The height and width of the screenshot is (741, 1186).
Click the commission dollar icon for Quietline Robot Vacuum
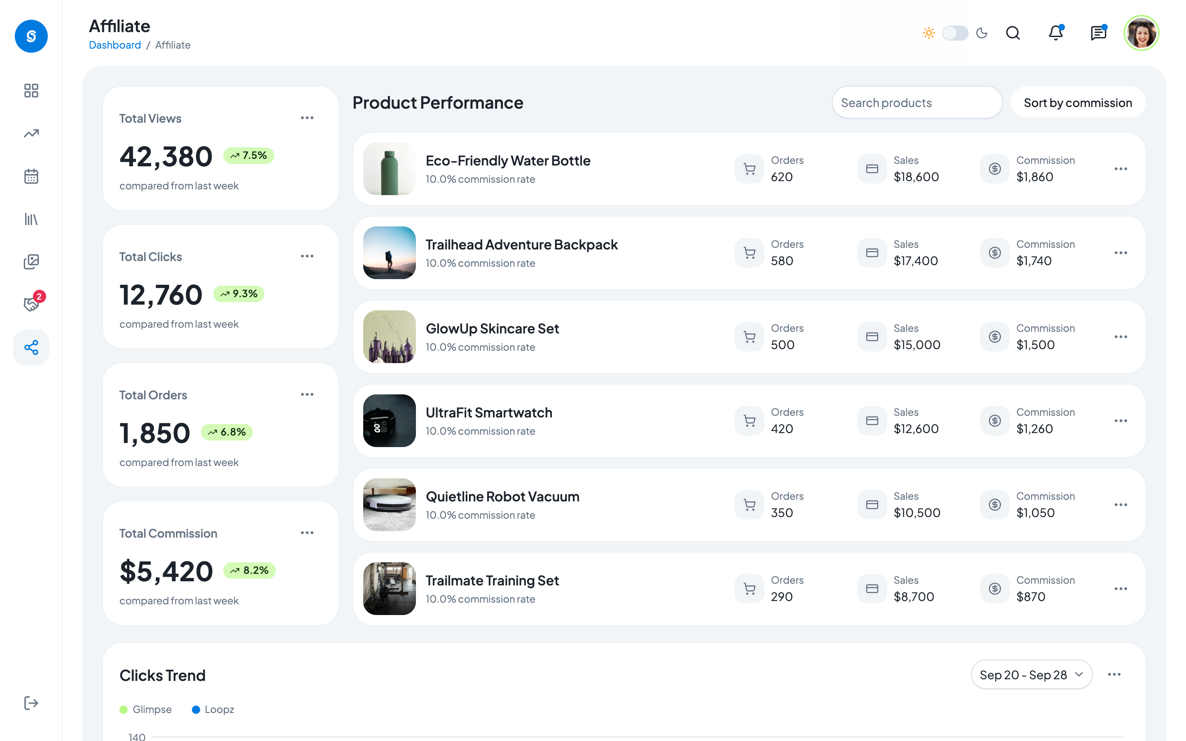pos(995,505)
